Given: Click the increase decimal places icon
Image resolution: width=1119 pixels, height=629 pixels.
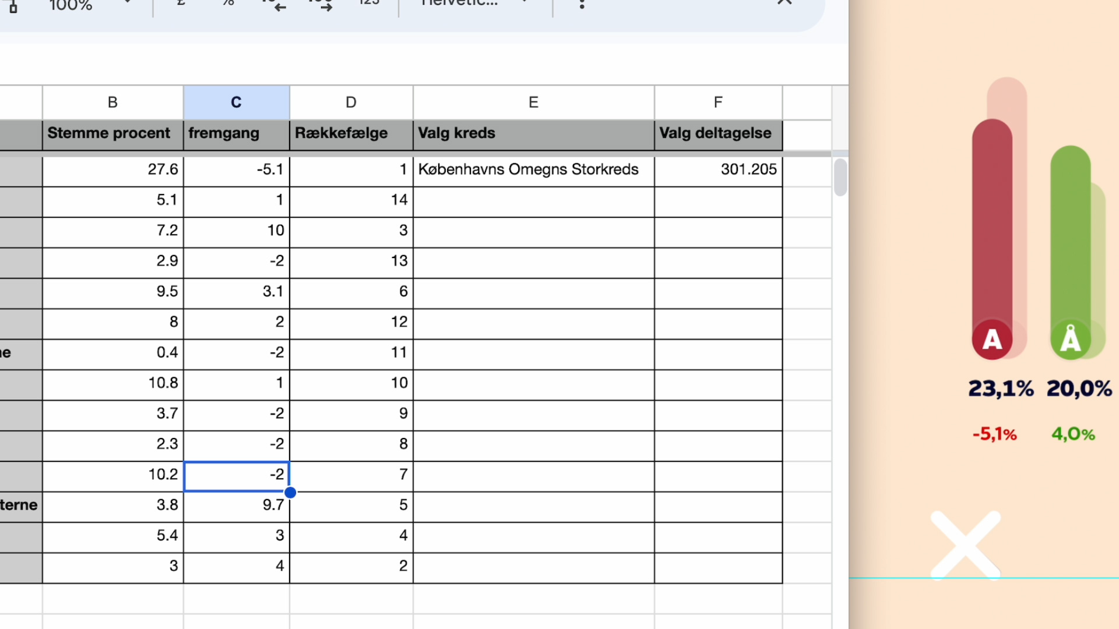Looking at the screenshot, I should pyautogui.click(x=321, y=5).
